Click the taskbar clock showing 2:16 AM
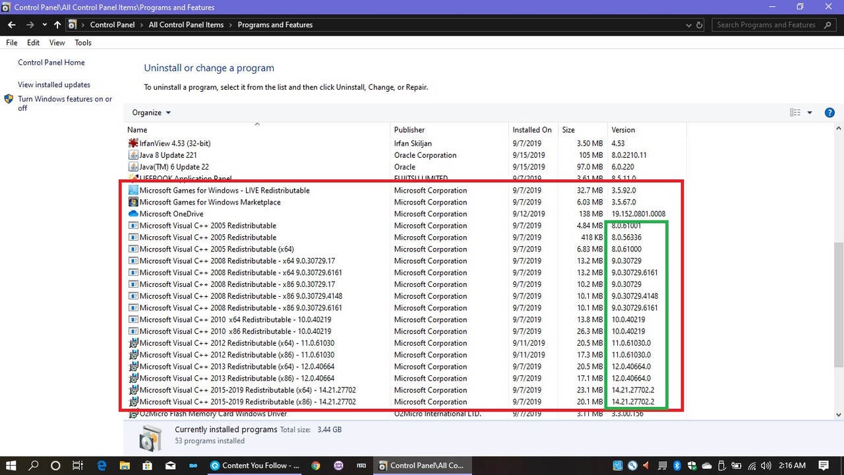844x475 pixels. point(792,465)
